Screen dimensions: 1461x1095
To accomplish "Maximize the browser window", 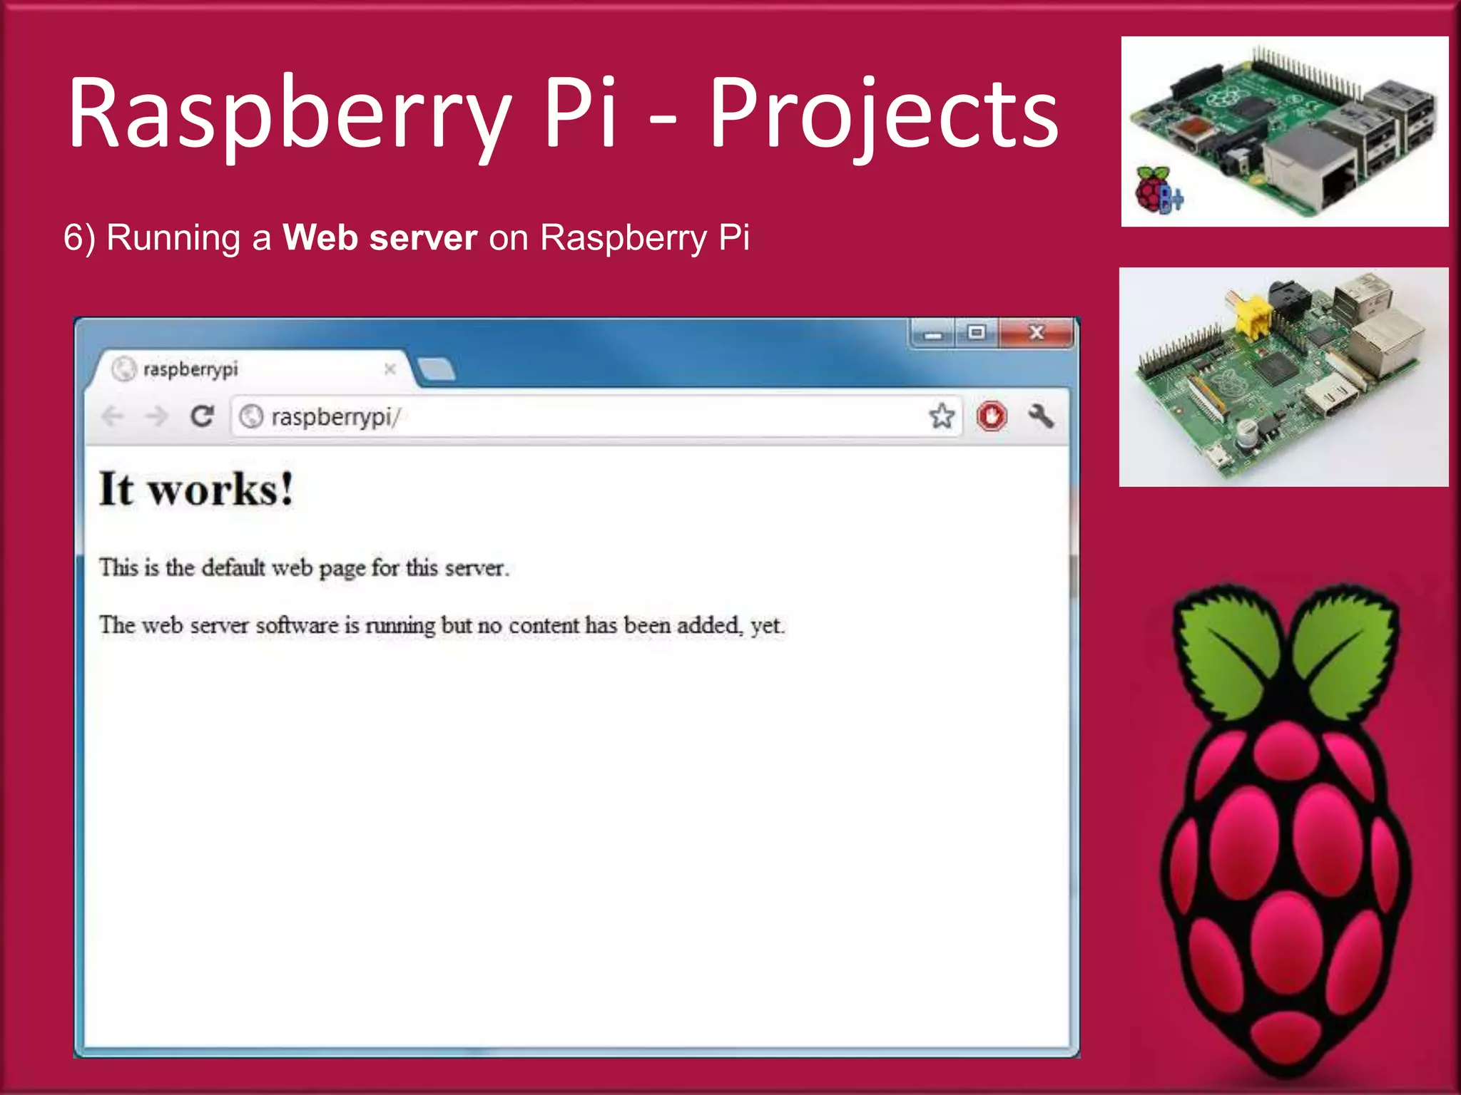I will [x=977, y=333].
